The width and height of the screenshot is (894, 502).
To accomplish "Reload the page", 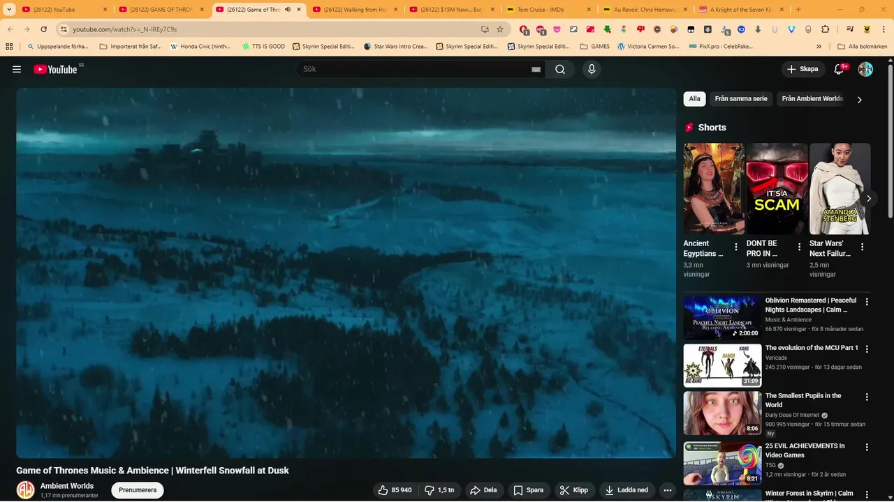I will click(43, 29).
